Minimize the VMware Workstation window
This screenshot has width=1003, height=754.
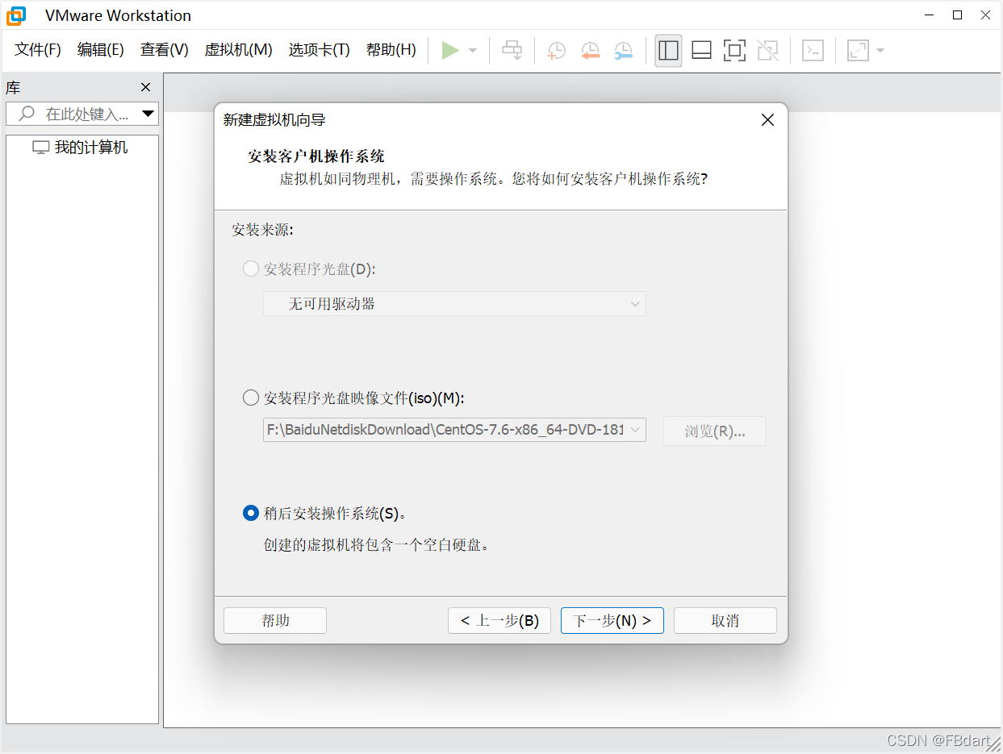coord(930,15)
